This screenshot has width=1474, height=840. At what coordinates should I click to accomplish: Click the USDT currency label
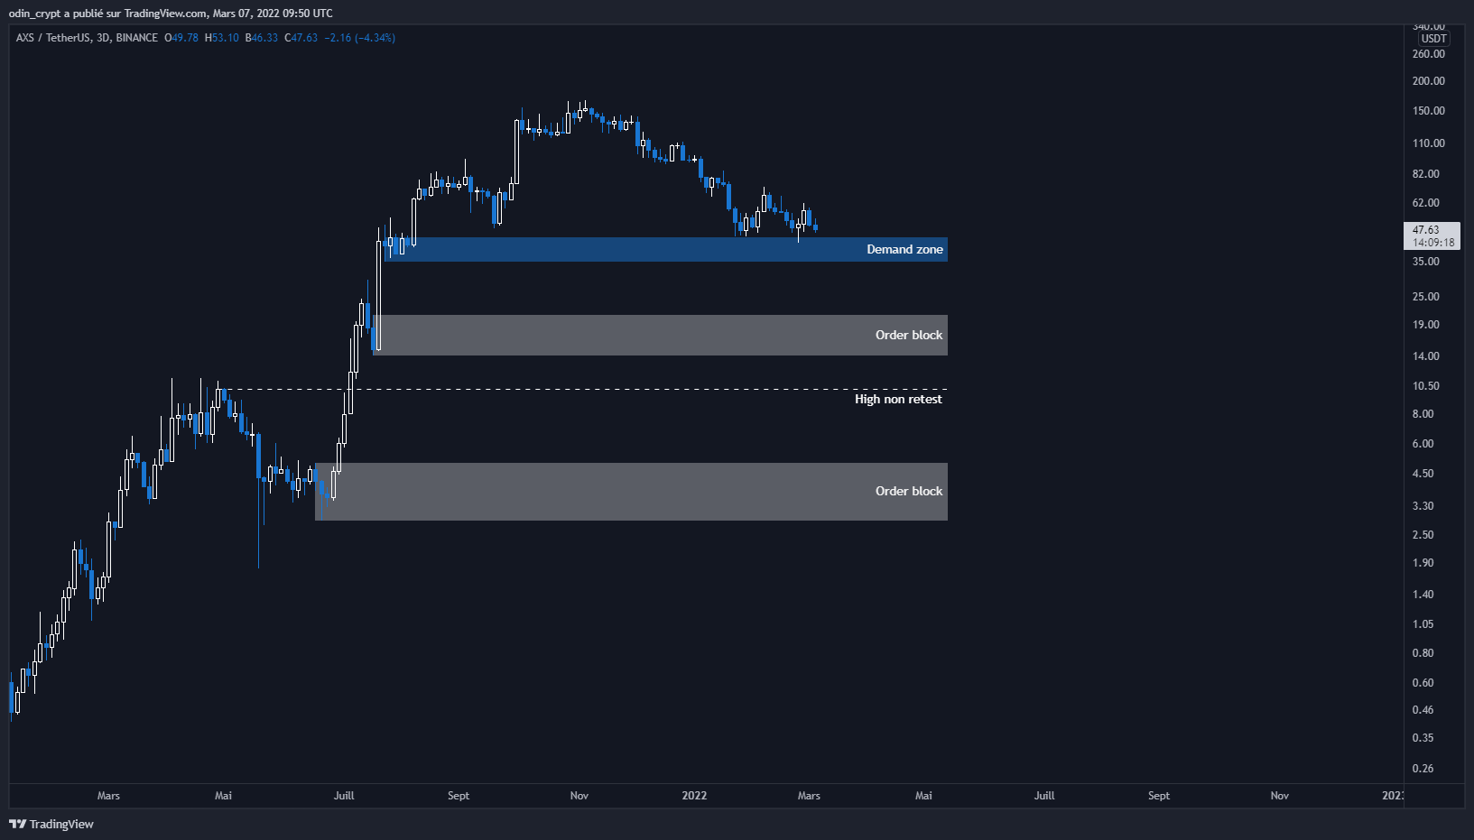click(x=1433, y=39)
